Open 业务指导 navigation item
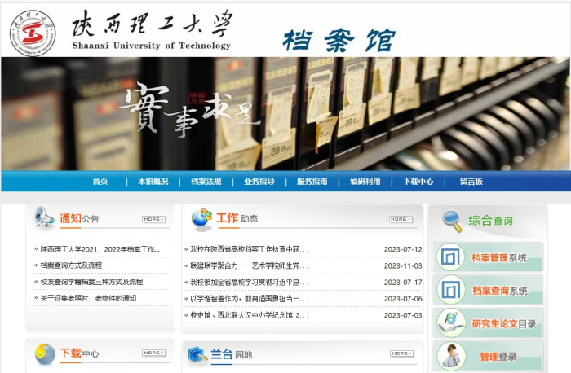Screen dimensions: 571x373 coord(259,182)
